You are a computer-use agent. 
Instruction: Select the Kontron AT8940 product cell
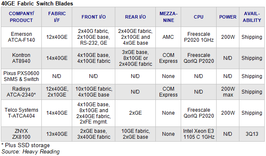pyautogui.click(x=21, y=58)
